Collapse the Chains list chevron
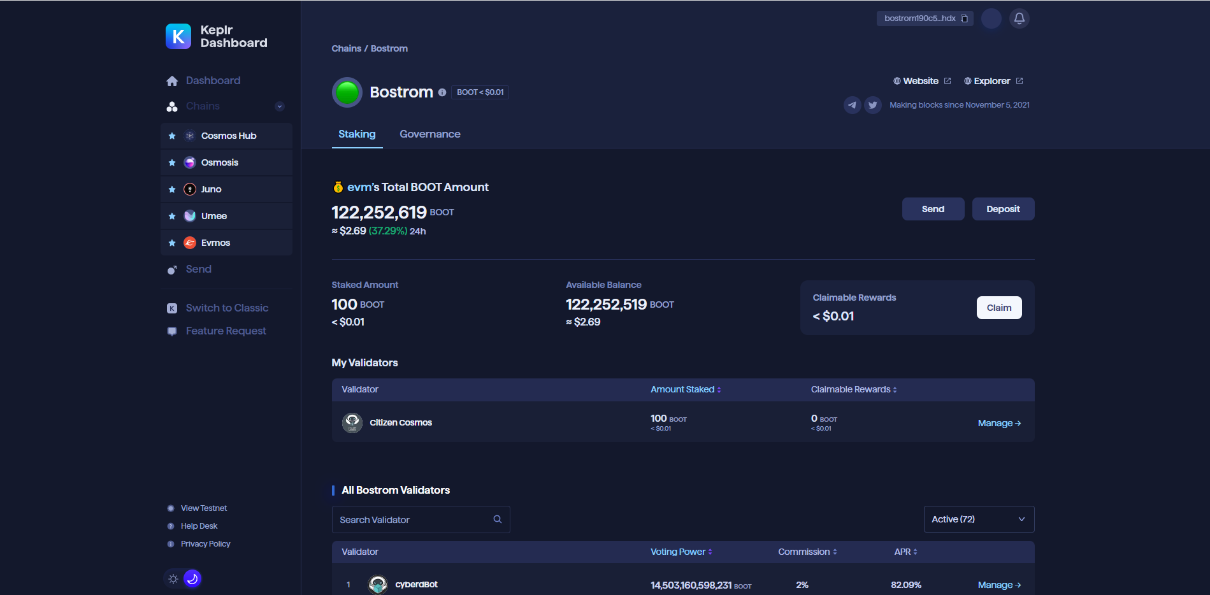The width and height of the screenshot is (1210, 595). tap(280, 106)
